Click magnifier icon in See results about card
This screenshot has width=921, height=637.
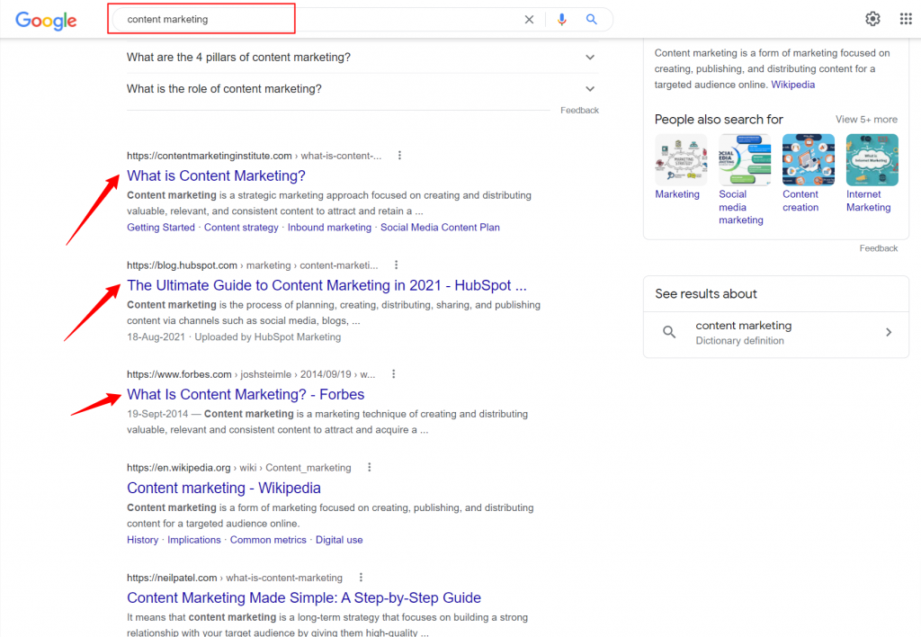coord(669,332)
